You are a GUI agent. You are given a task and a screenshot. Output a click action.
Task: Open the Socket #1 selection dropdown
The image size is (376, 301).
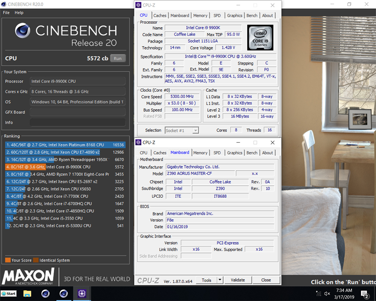pyautogui.click(x=182, y=130)
